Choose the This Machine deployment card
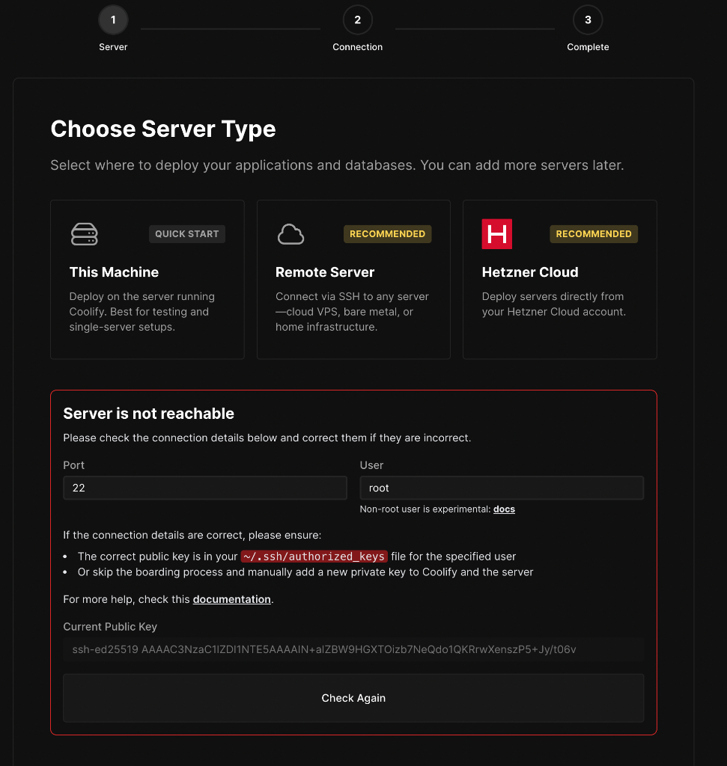727x766 pixels. coord(147,279)
